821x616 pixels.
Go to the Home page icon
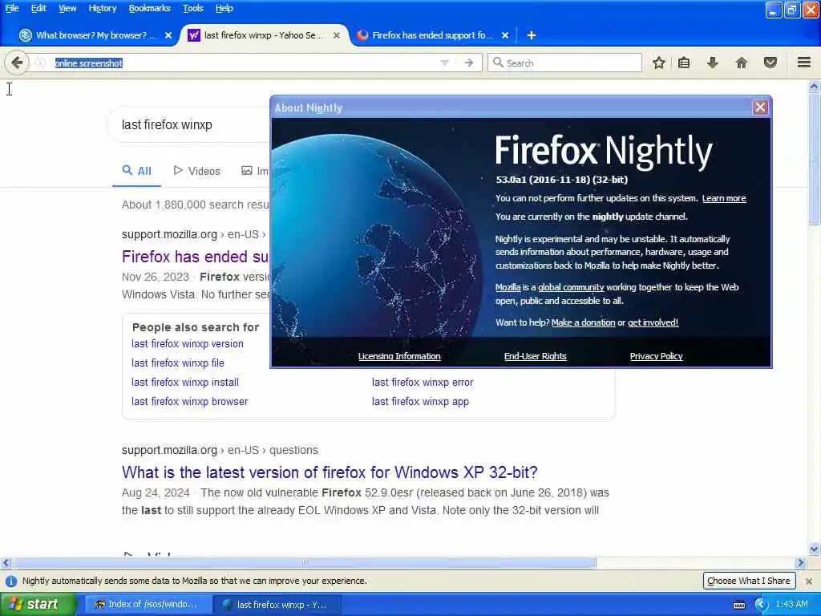(742, 63)
